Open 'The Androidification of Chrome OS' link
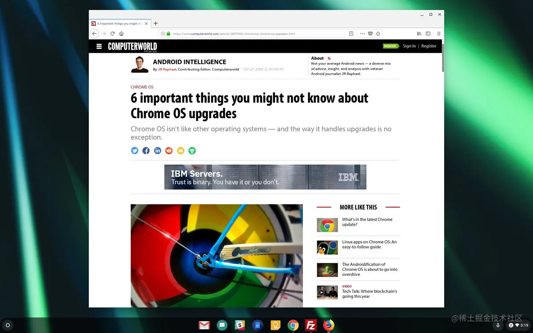The height and width of the screenshot is (333, 533). click(370, 270)
